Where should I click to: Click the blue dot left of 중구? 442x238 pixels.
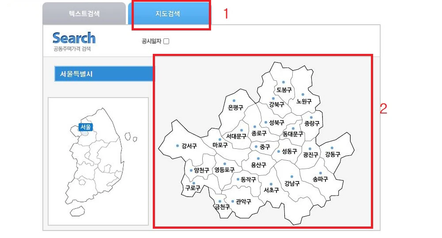256,147
